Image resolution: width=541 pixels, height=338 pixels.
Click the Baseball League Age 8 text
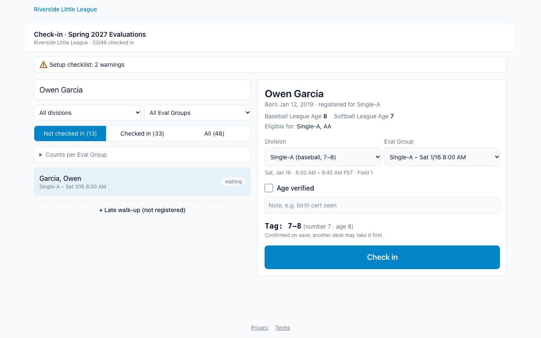pos(296,116)
